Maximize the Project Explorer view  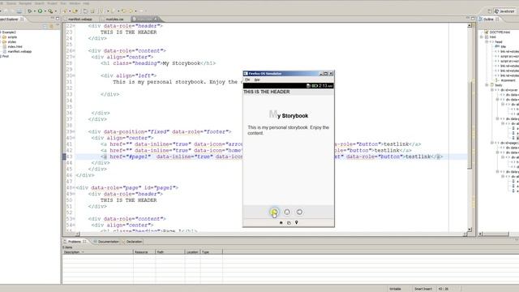click(58, 19)
